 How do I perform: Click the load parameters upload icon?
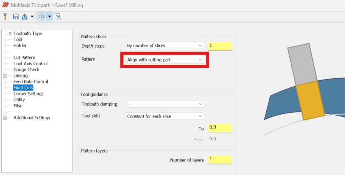(24, 16)
